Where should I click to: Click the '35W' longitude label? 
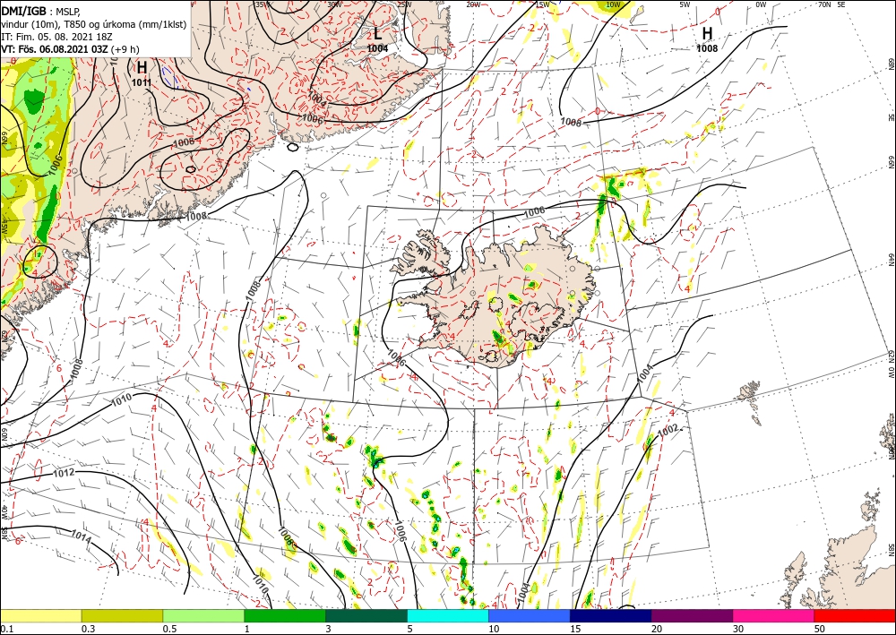263,4
